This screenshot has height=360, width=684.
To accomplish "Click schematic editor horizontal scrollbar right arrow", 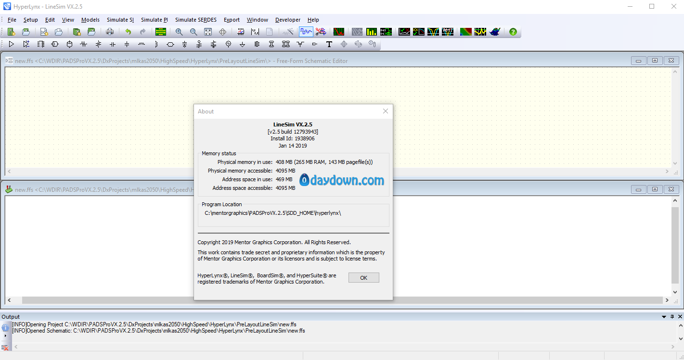I will click(667, 172).
